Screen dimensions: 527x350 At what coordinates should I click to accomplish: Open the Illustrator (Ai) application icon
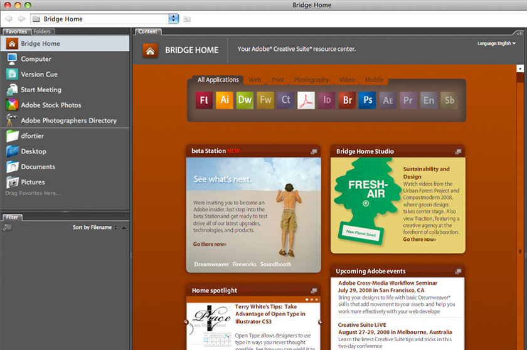coord(225,100)
